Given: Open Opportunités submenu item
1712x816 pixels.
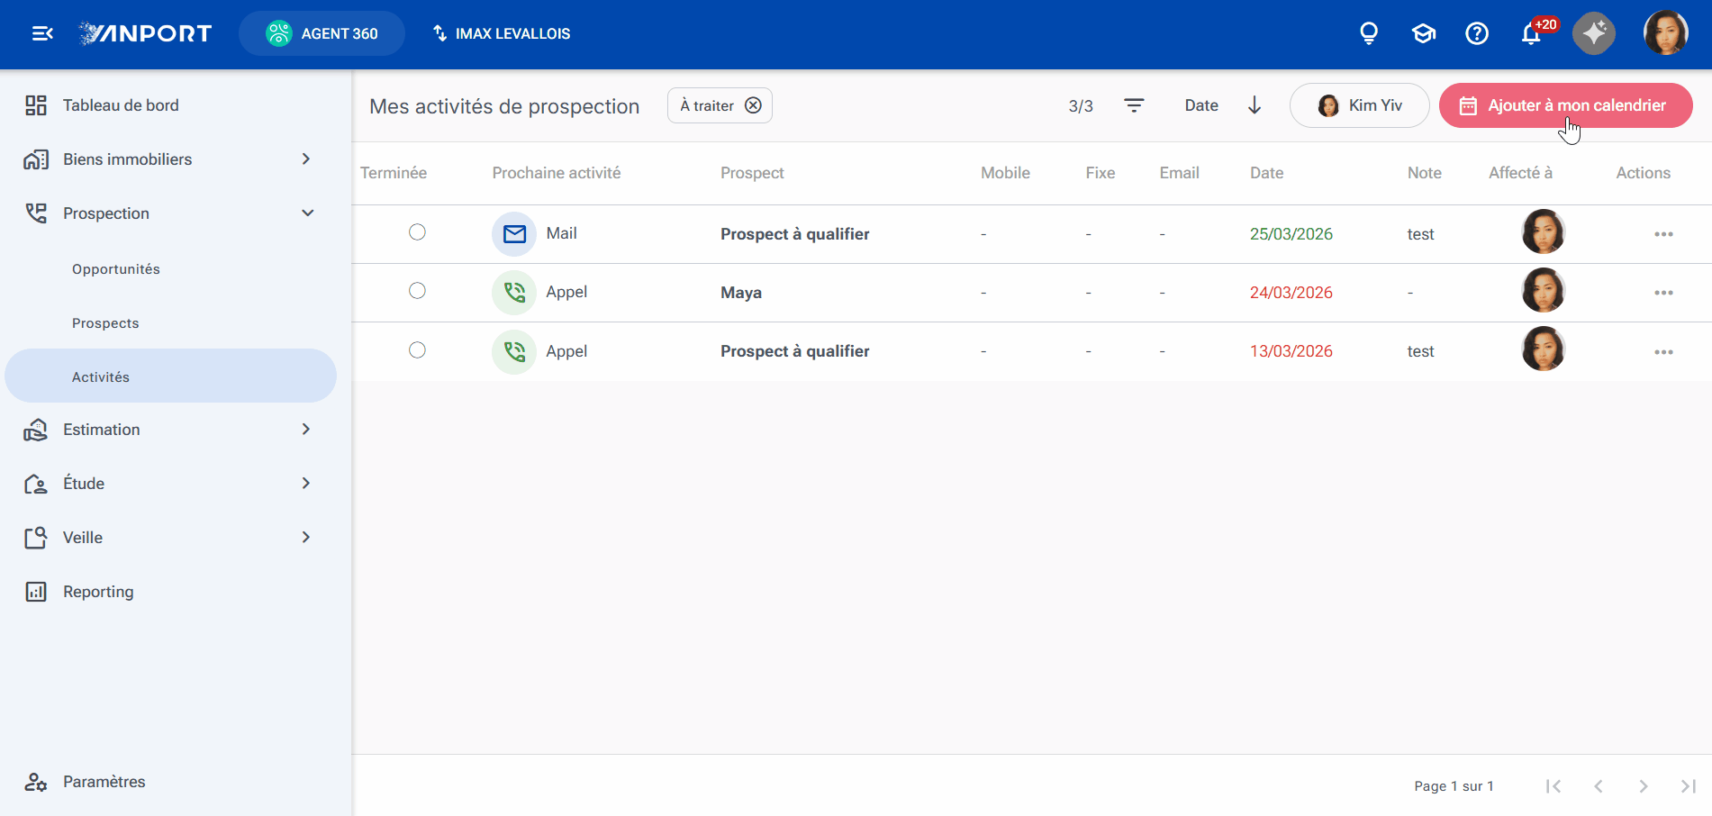Looking at the screenshot, I should [x=116, y=269].
